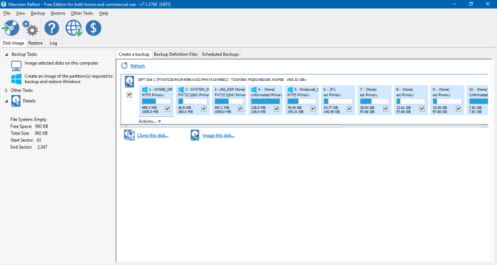Image resolution: width=497 pixels, height=265 pixels.
Task: Click Windows logo on partition 2 SYSTEM_DRV
Action: point(181,90)
